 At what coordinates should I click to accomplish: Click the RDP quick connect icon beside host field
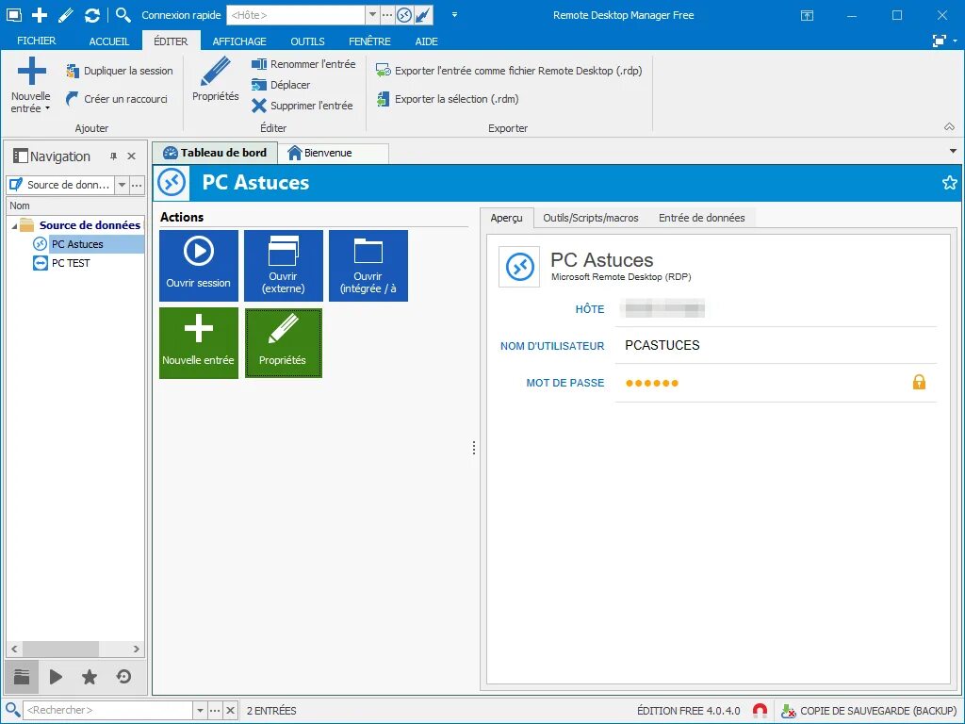point(403,15)
